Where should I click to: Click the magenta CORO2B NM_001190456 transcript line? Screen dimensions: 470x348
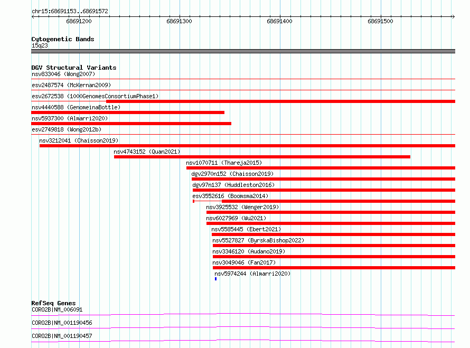(243, 327)
